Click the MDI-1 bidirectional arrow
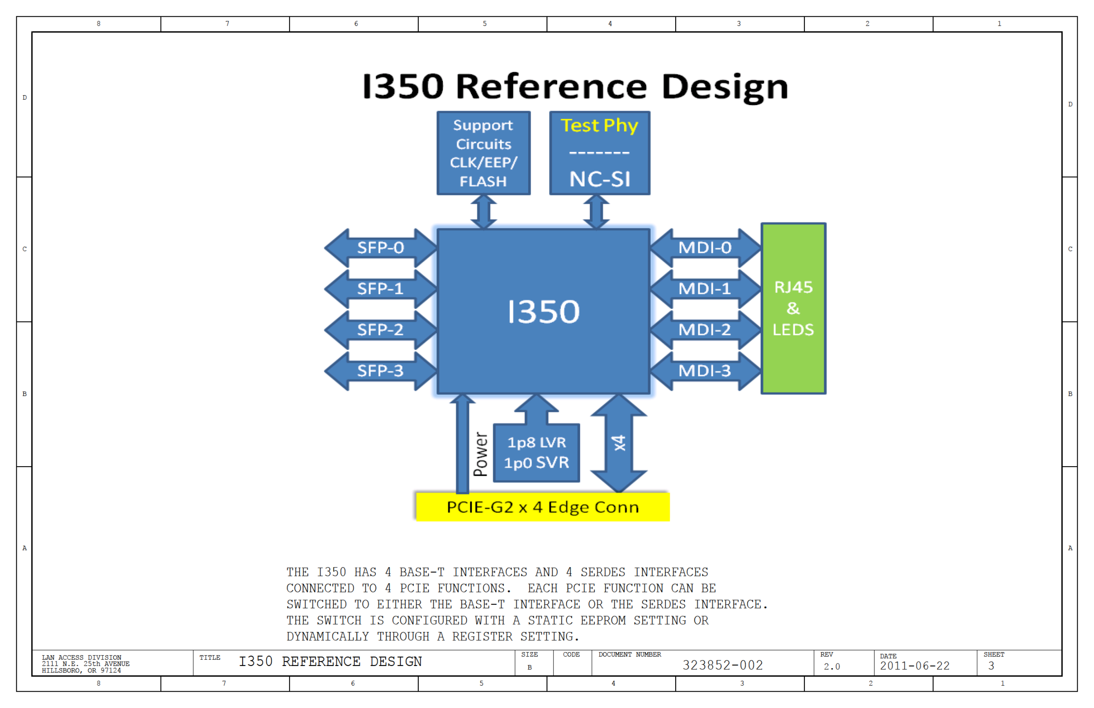 point(706,289)
